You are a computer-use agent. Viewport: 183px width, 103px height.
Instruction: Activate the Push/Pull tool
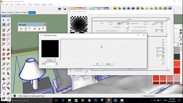coord(8,49)
